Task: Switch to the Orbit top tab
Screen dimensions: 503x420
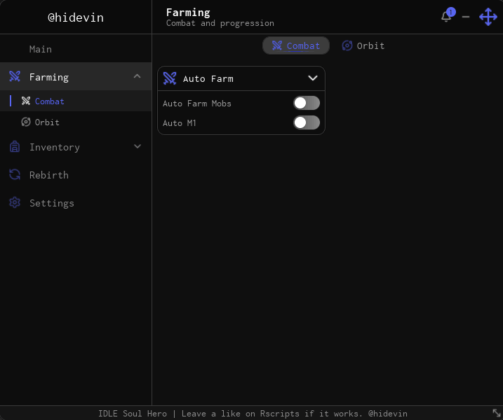Action: coord(363,45)
